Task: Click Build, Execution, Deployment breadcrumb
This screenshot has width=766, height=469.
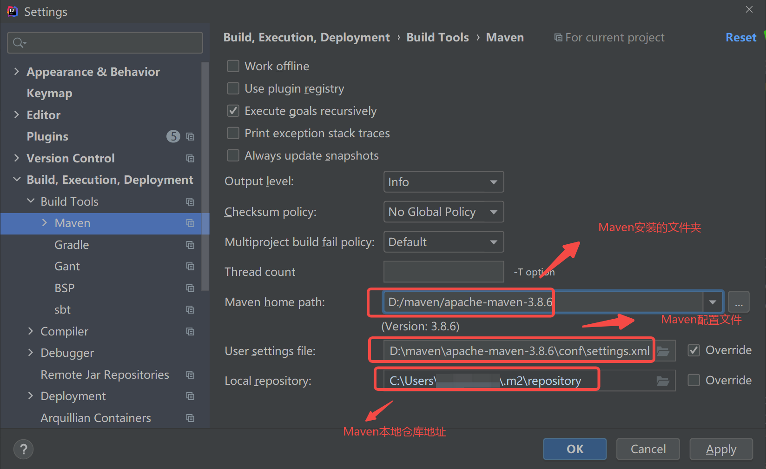Action: coord(306,38)
